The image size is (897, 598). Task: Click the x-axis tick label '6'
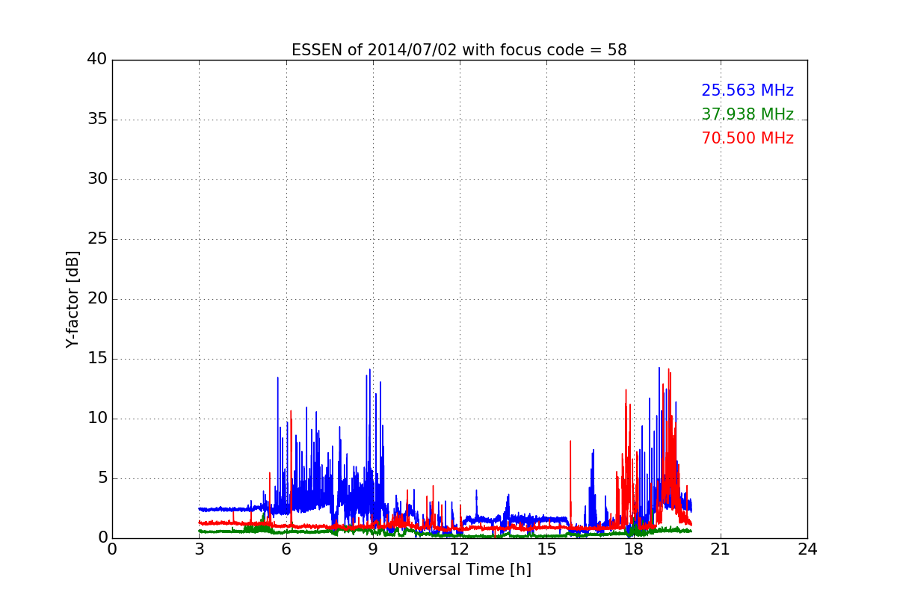tap(286, 549)
